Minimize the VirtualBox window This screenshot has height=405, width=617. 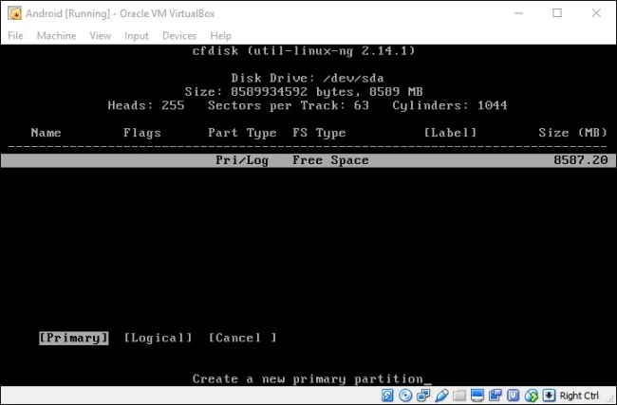click(518, 13)
